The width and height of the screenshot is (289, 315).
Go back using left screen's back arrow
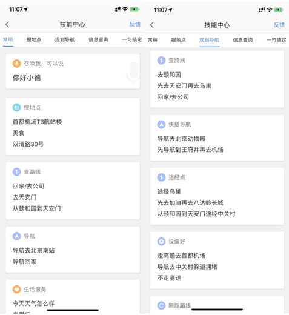pos(7,25)
